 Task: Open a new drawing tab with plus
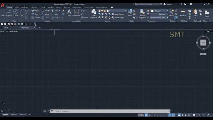(40, 28)
